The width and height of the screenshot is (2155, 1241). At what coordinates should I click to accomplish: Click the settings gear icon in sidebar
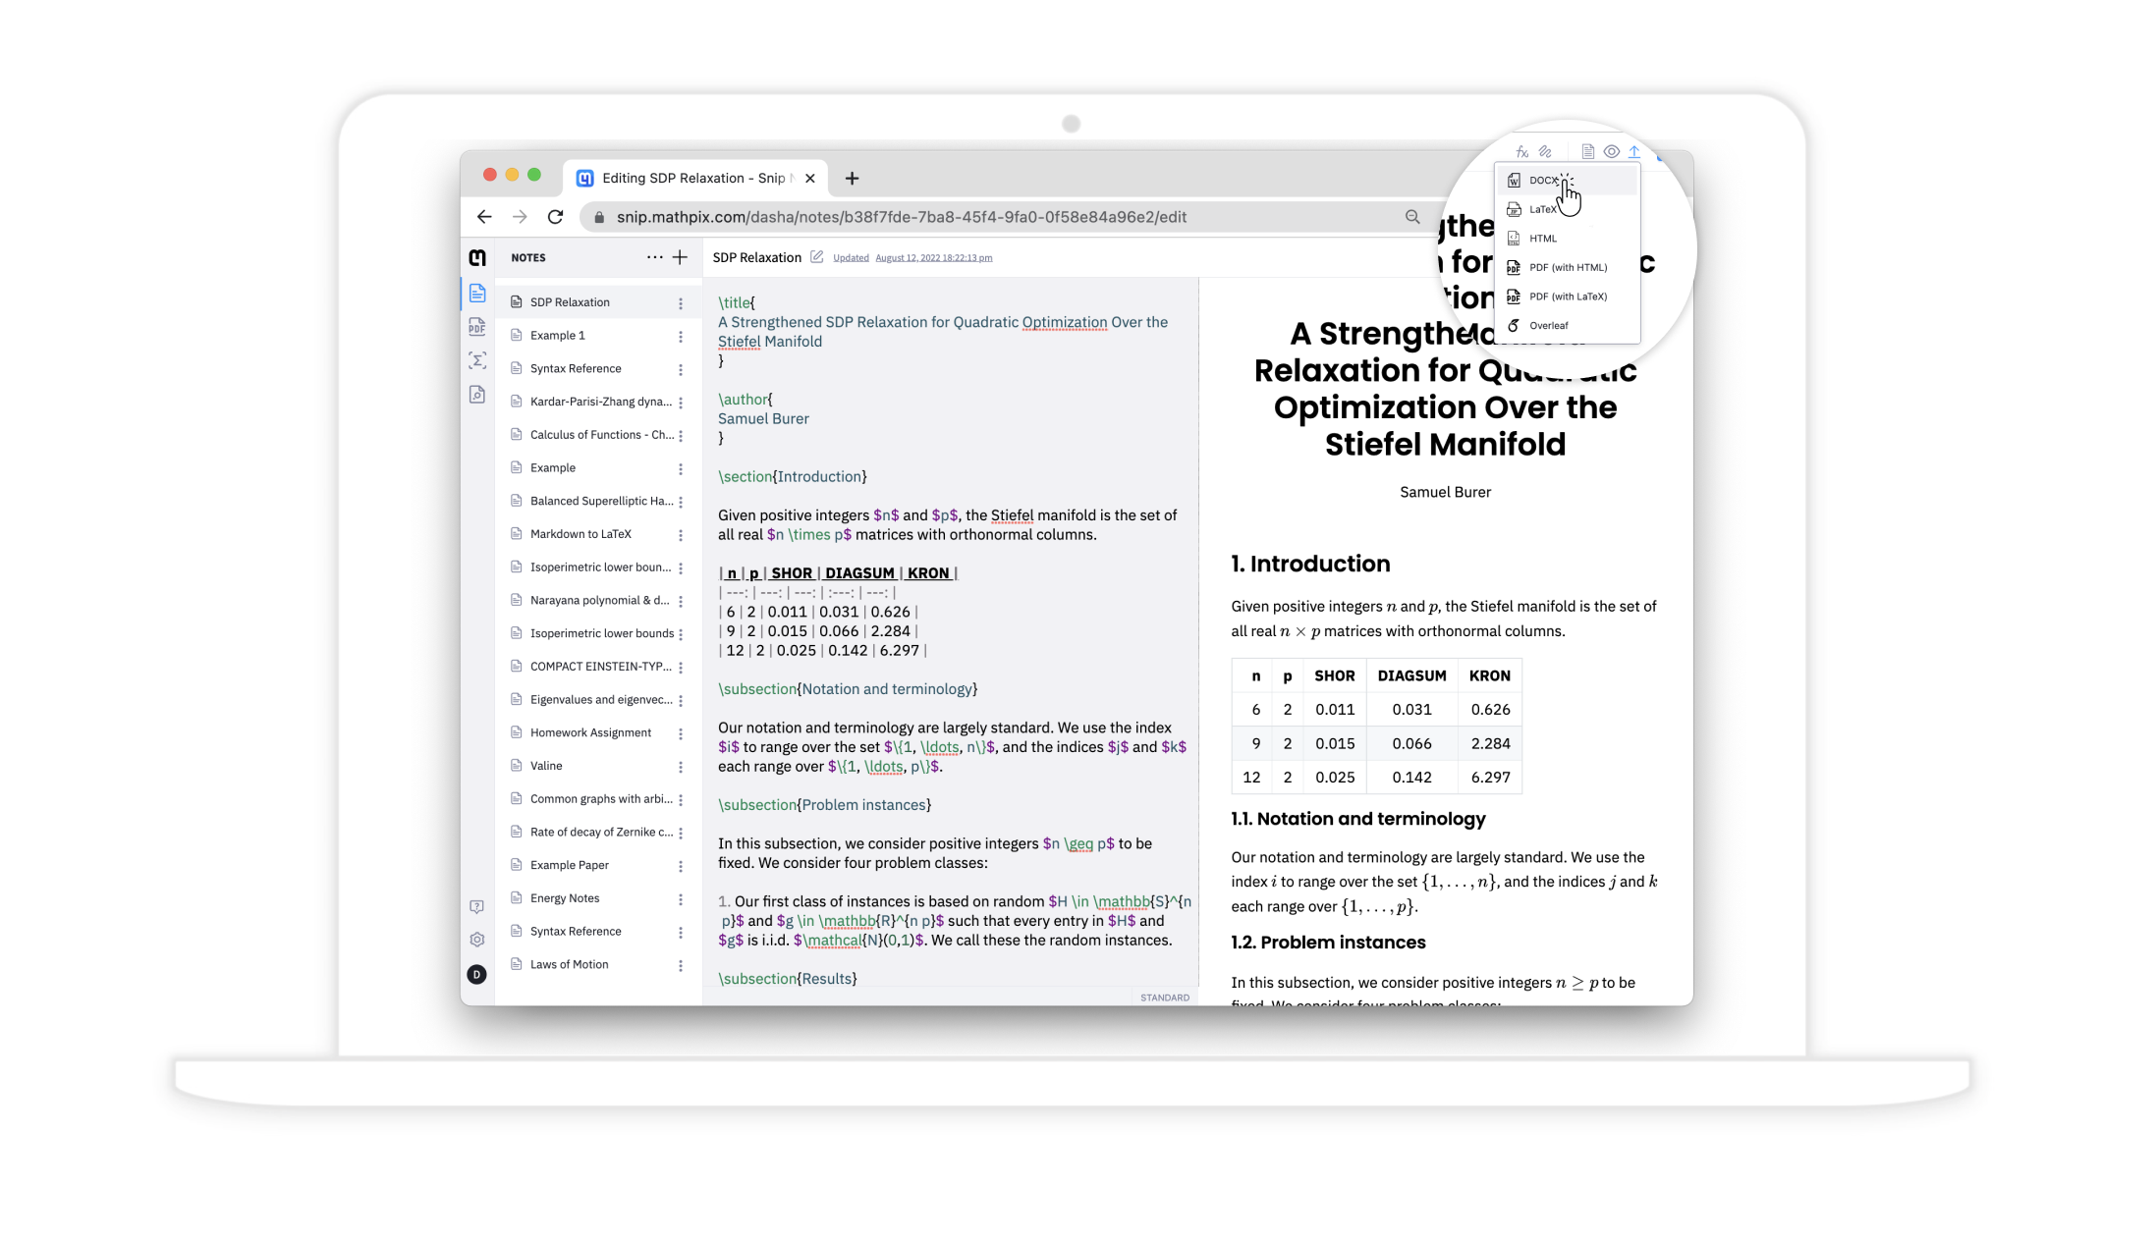[x=476, y=938]
